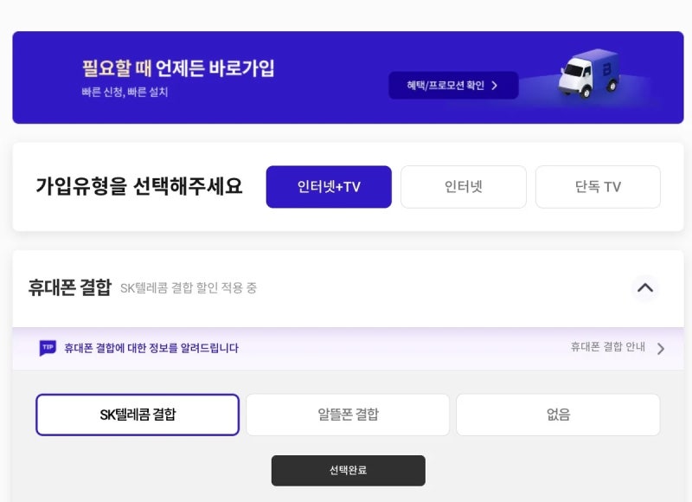
Task: Click the 선택완료 button
Action: (x=349, y=471)
